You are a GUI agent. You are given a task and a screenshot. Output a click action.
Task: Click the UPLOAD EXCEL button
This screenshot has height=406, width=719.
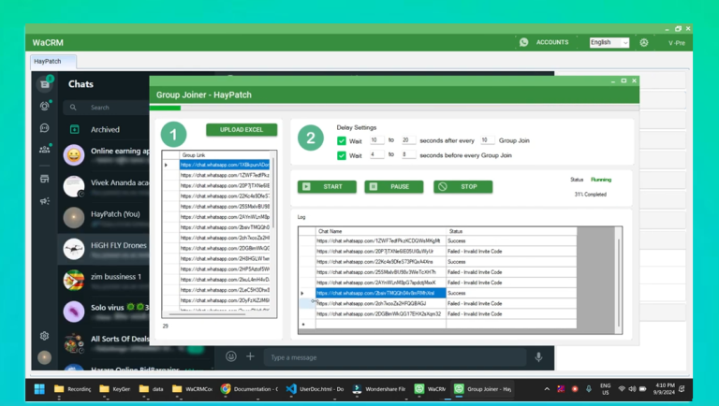[242, 130]
